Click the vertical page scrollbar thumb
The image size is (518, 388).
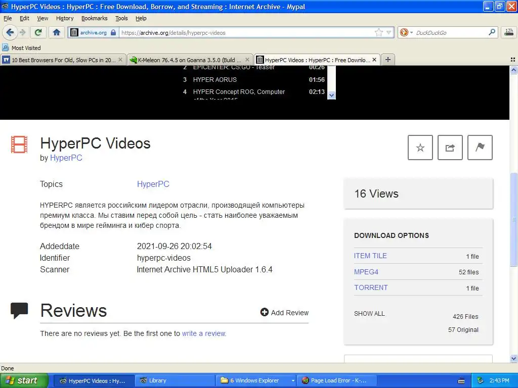point(513,219)
